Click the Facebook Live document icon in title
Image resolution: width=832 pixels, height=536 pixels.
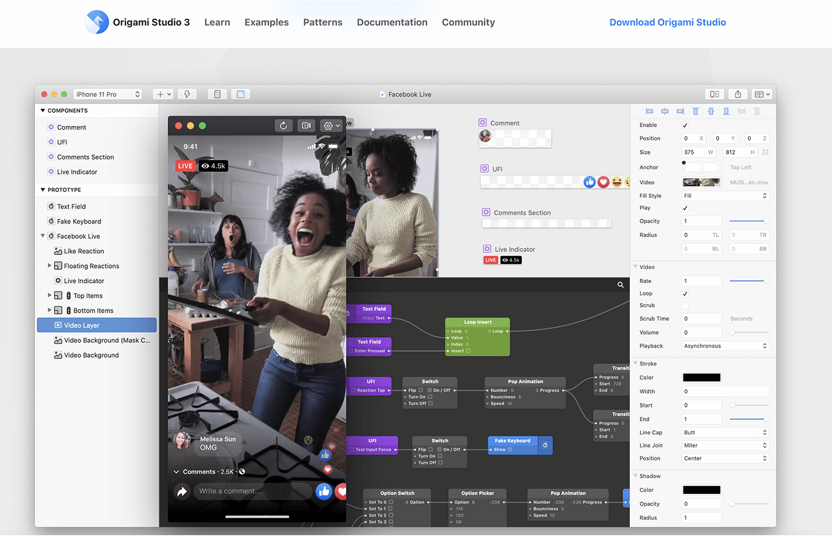click(383, 94)
